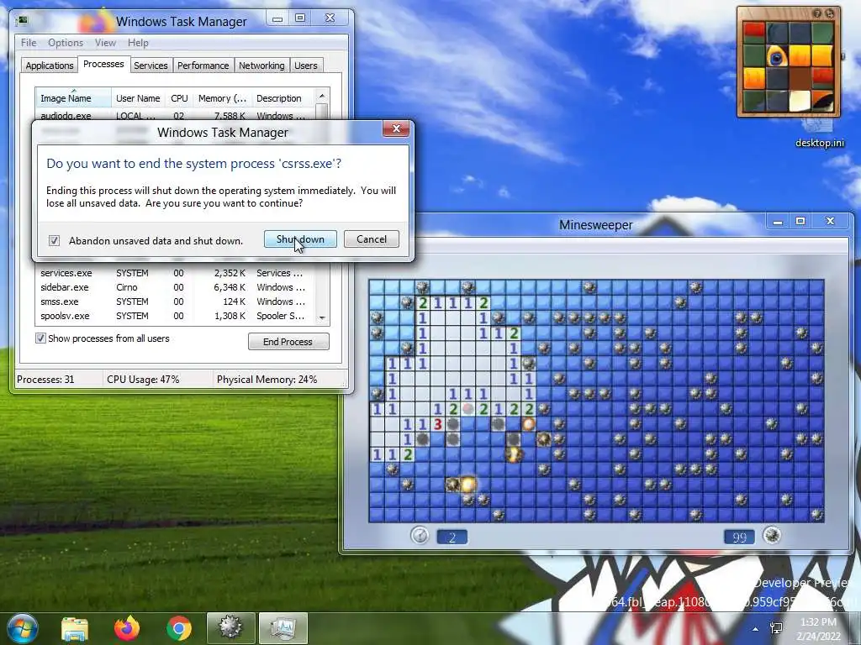Sort processes by Description column
The width and height of the screenshot is (861, 645).
coord(282,98)
